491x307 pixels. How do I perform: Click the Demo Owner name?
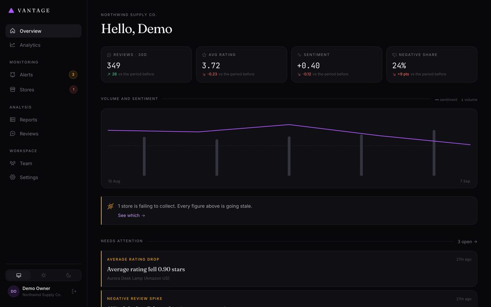click(36, 288)
